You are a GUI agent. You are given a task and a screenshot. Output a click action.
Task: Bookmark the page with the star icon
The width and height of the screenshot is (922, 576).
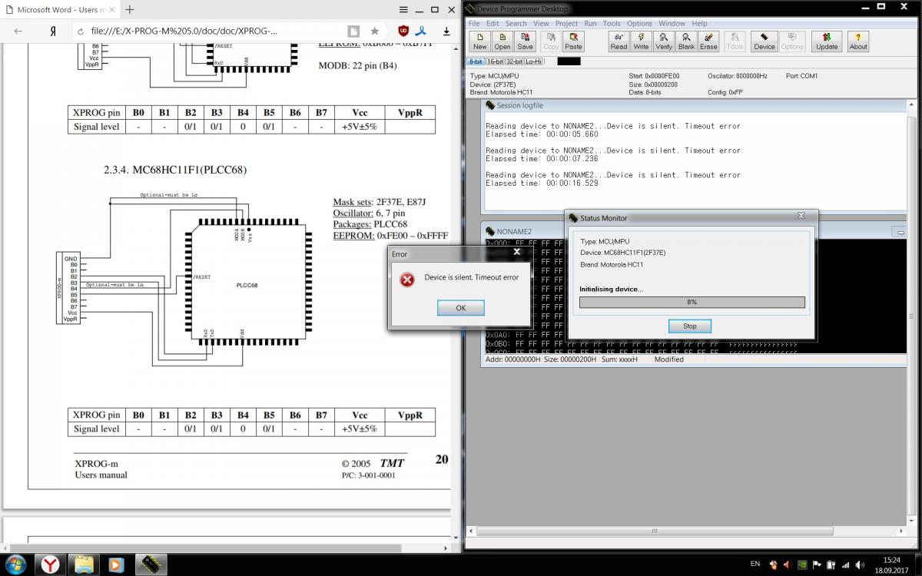point(374,31)
